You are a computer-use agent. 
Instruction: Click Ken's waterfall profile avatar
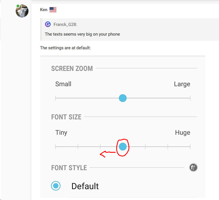pyautogui.click(x=22, y=11)
